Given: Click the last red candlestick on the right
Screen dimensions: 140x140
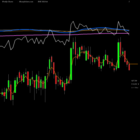Looking at the screenshot, I should [129, 67].
